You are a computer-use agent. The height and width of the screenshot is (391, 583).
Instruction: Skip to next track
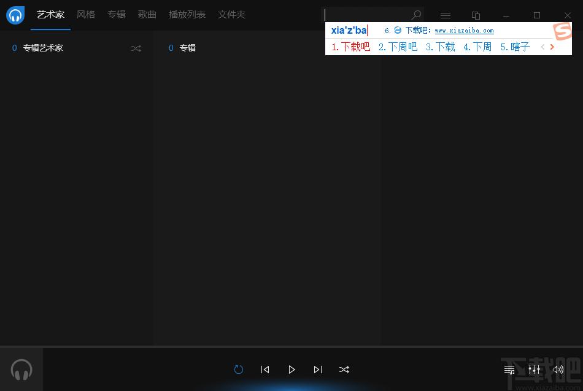318,370
